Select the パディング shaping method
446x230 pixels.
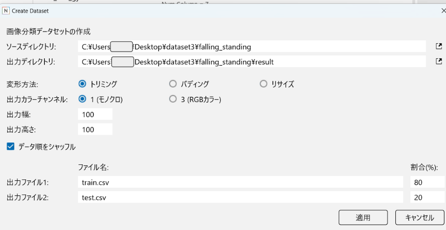tap(173, 84)
